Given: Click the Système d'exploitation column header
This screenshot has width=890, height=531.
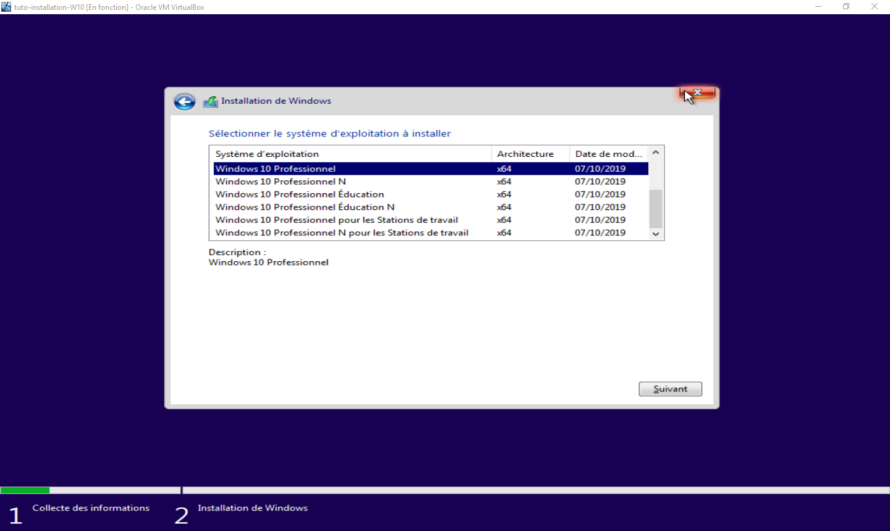Looking at the screenshot, I should pos(266,153).
